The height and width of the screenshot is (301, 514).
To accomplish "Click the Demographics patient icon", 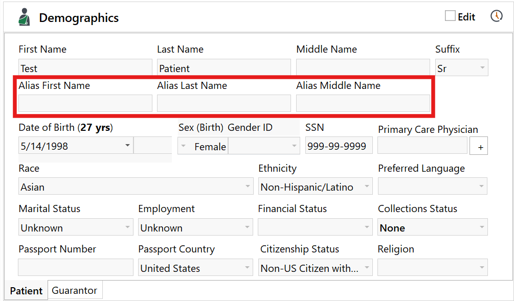I will tap(24, 17).
